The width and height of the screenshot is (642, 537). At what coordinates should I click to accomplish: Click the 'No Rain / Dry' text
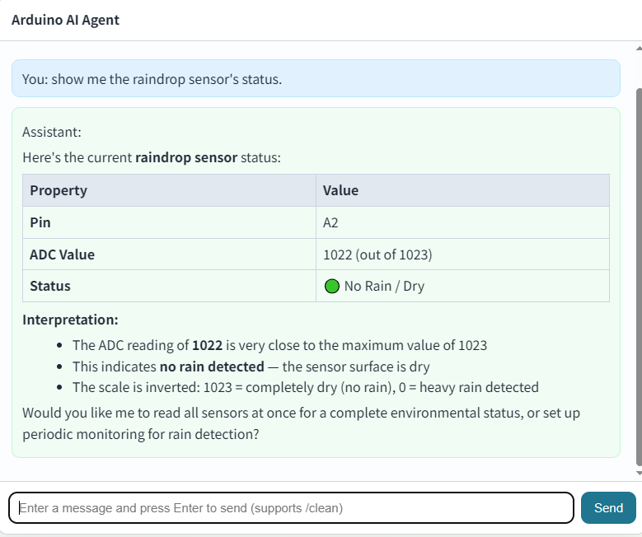tap(384, 286)
